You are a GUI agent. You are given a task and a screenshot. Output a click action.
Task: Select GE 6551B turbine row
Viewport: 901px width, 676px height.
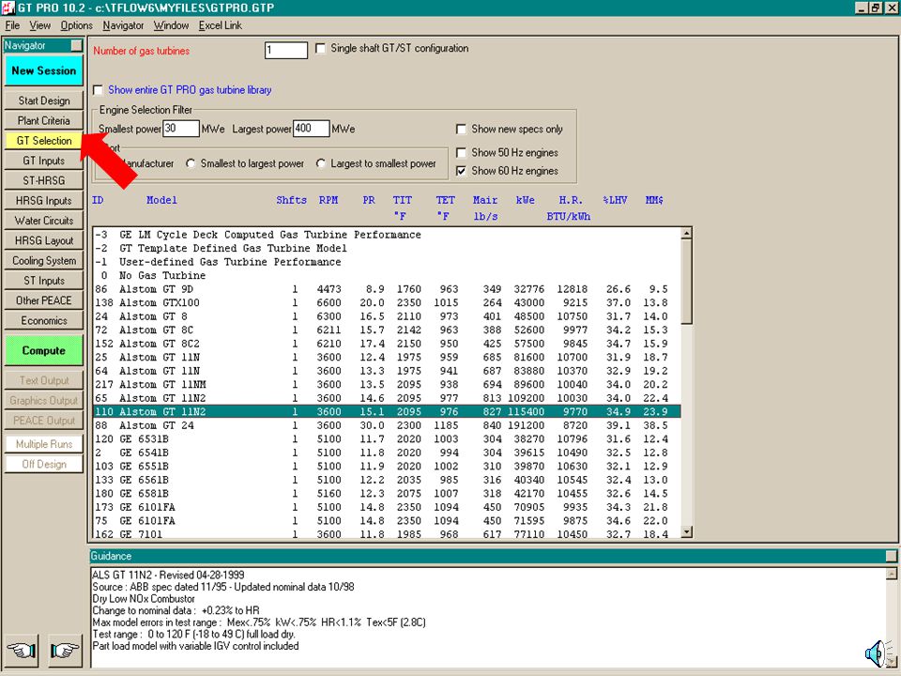(x=387, y=467)
